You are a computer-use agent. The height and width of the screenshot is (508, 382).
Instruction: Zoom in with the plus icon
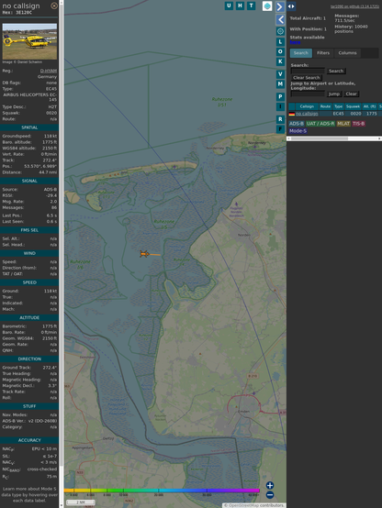pyautogui.click(x=270, y=485)
